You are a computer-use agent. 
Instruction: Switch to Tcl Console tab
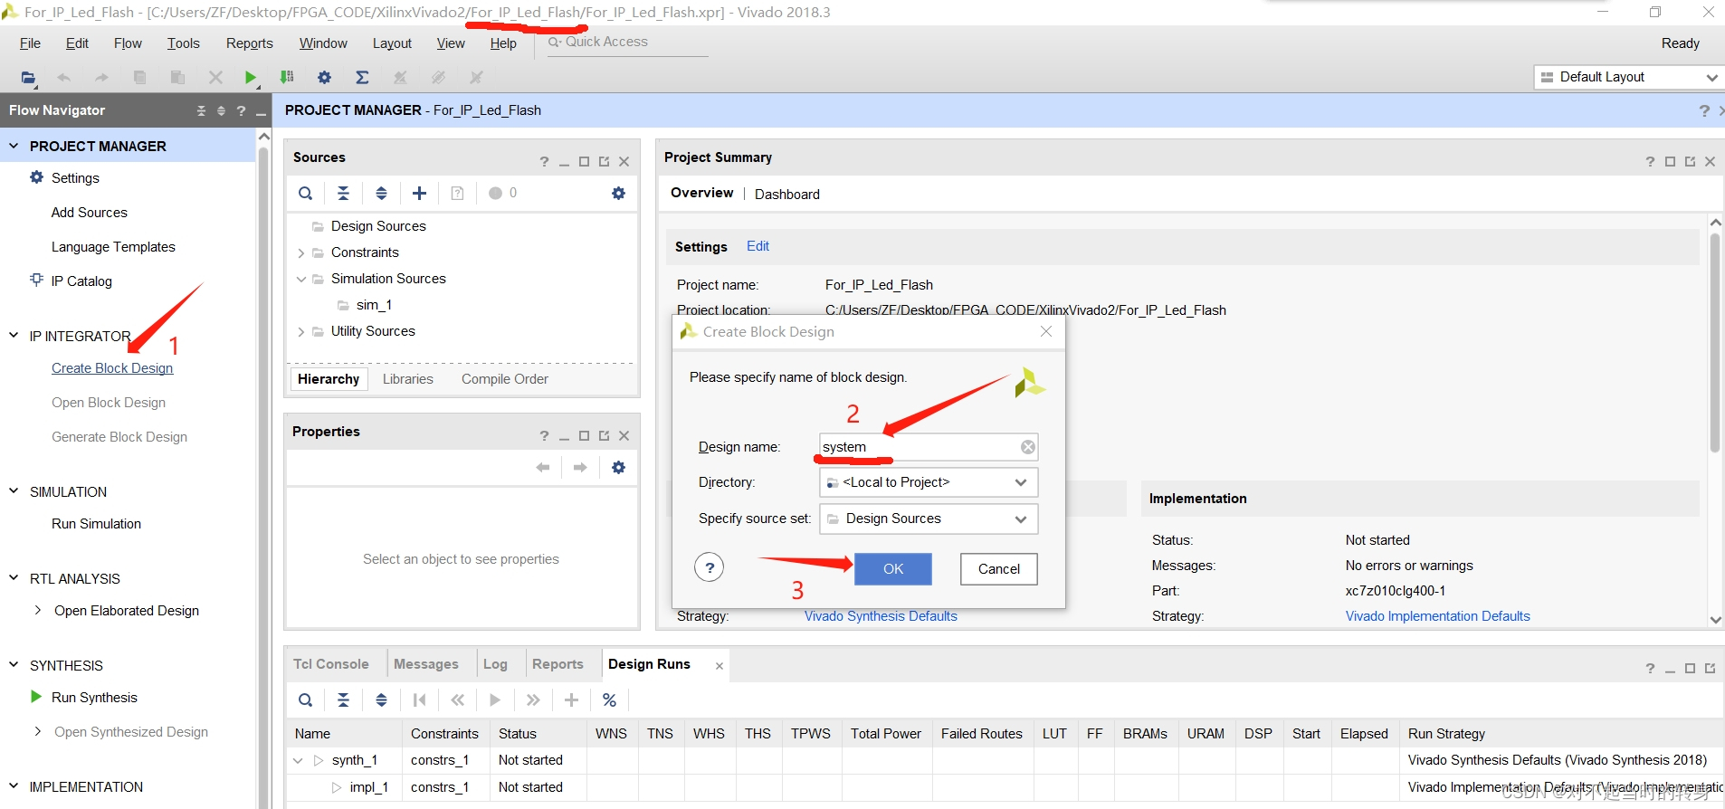point(331,664)
